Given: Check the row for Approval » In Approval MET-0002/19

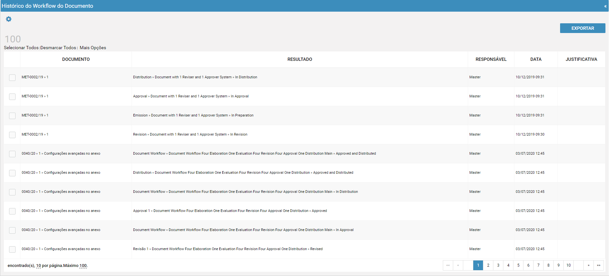Looking at the screenshot, I should 12,97.
